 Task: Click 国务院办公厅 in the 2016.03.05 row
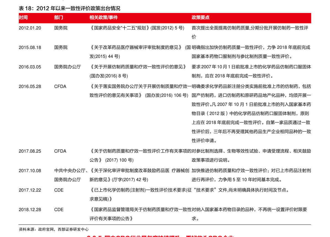coord(68,67)
